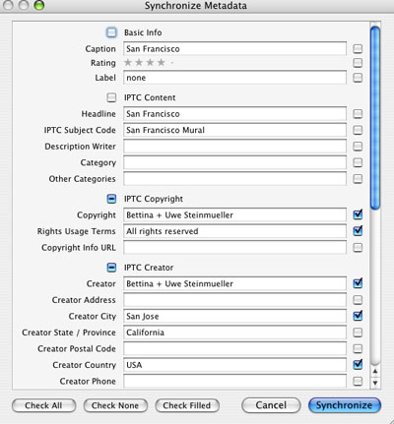Click the Synchronize button
The height and width of the screenshot is (424, 394).
[x=345, y=405]
